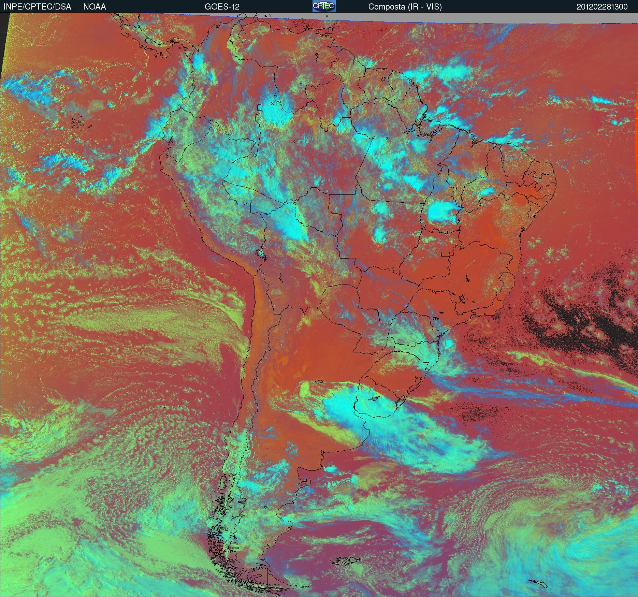This screenshot has height=597, width=638.
Task: Click the 'INPE/CPTEC/DSA' header text
Action: coord(37,7)
